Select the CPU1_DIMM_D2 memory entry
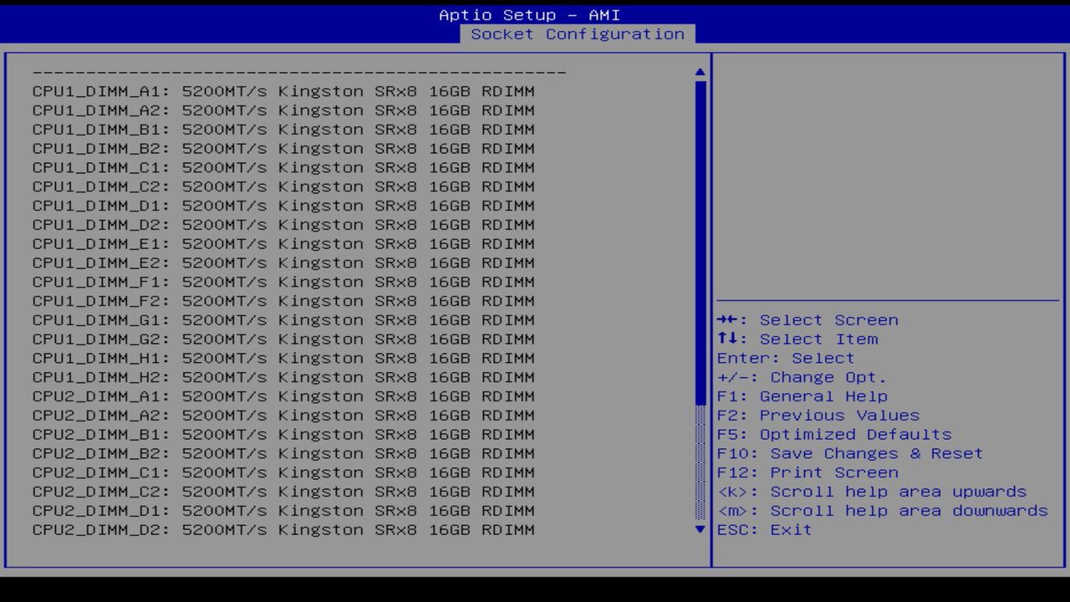The width and height of the screenshot is (1070, 602). [x=283, y=224]
